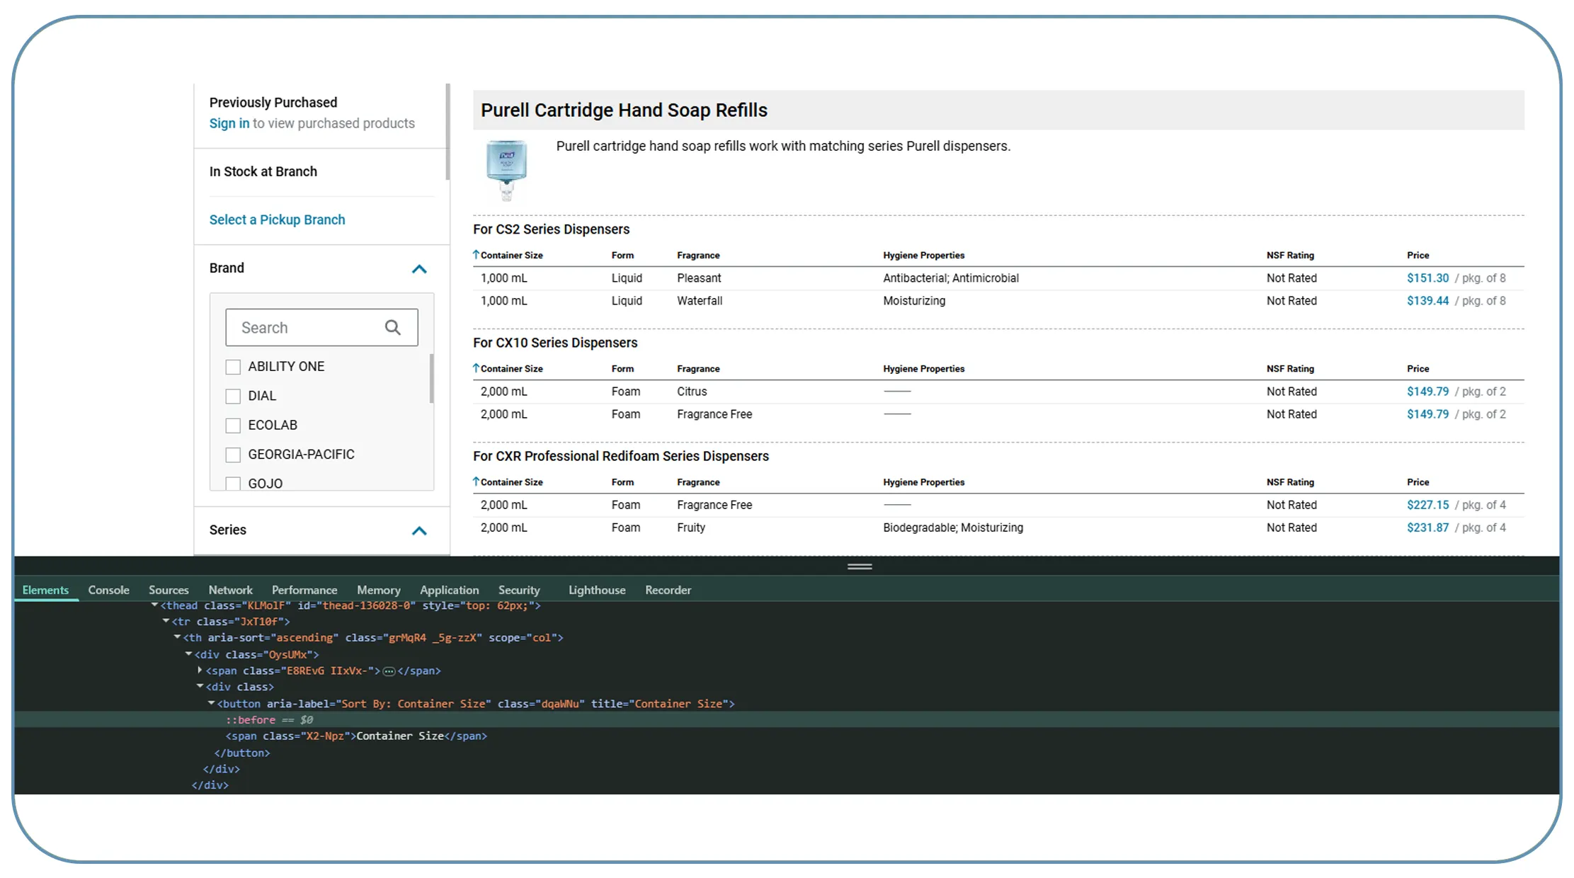Click sort arrow for CS2 Container Size column
This screenshot has width=1574, height=878.
coord(477,255)
